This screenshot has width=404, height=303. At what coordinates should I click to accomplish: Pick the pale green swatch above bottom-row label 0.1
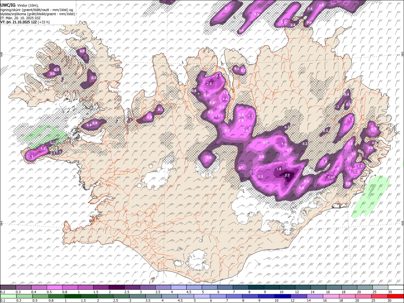coord(8,296)
